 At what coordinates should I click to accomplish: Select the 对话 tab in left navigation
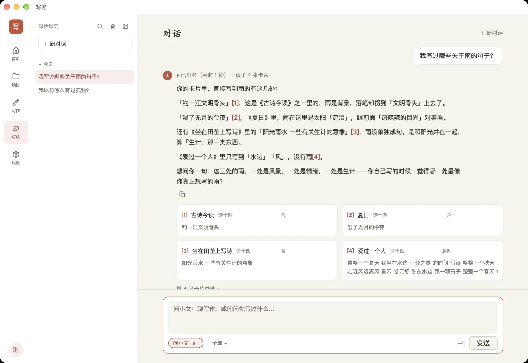(x=16, y=132)
